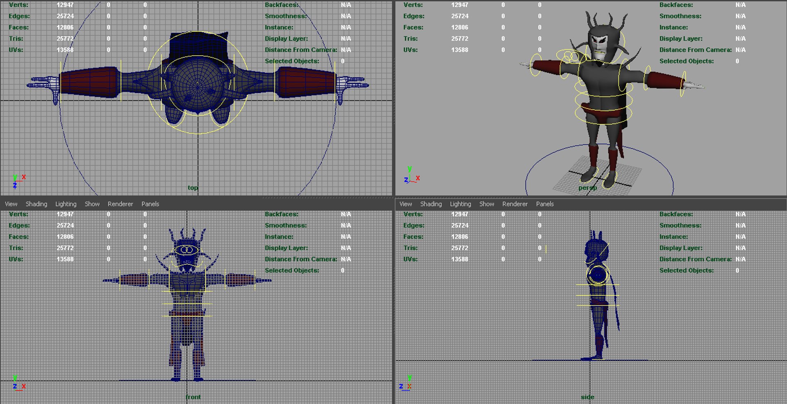Open the Shading menu in the front viewport

click(36, 204)
